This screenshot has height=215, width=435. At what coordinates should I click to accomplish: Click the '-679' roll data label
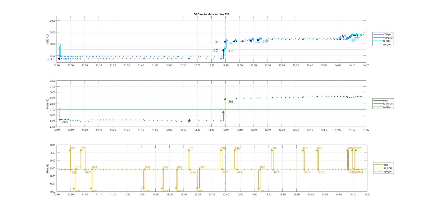pyautogui.click(x=307, y=172)
